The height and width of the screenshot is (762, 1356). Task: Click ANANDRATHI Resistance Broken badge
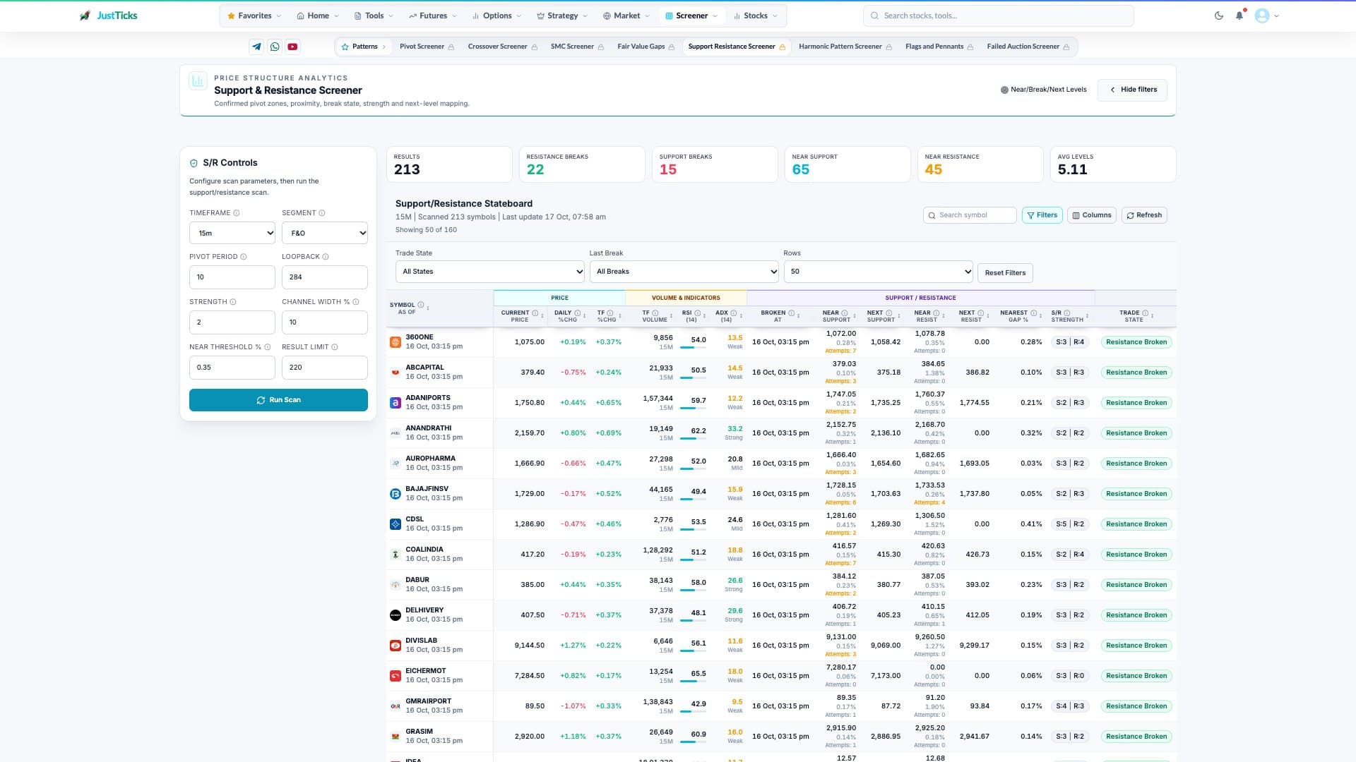point(1136,433)
